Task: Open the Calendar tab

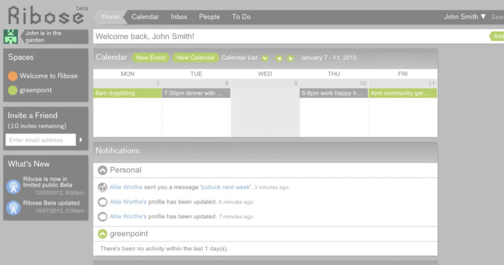Action: (x=145, y=17)
